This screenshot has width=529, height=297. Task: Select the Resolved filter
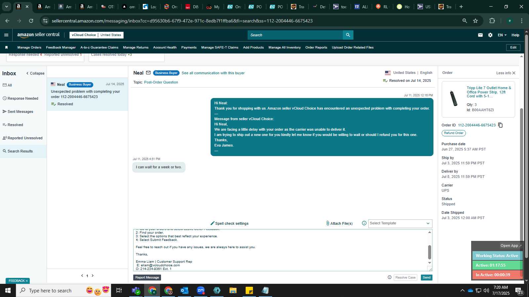pyautogui.click(x=23, y=125)
